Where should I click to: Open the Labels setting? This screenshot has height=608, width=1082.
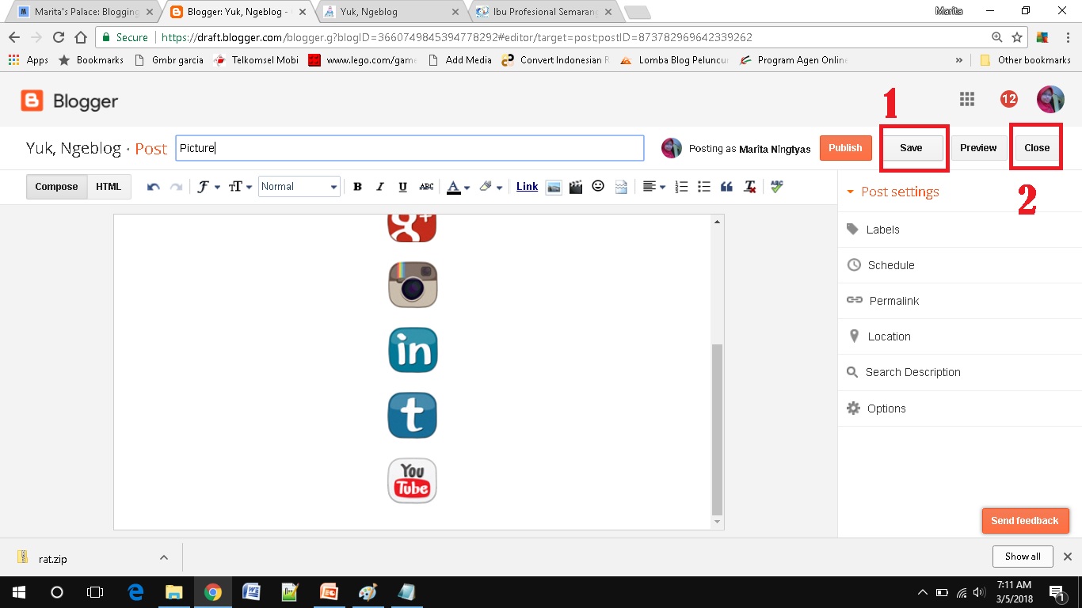click(882, 229)
